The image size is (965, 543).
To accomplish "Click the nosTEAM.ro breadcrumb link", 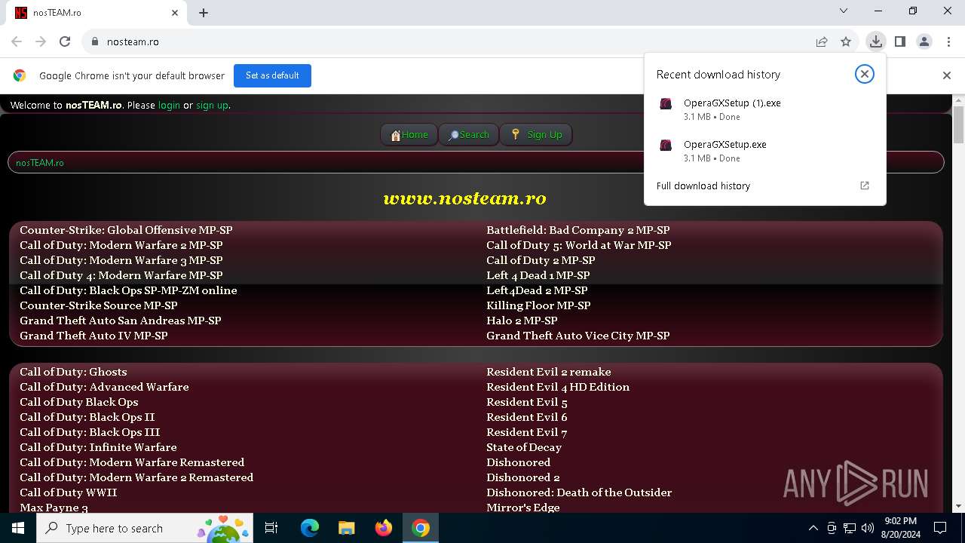I will (x=40, y=163).
